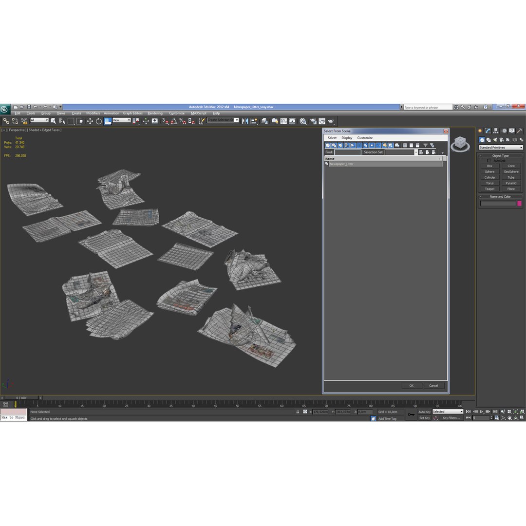
Task: Click the Use Pivot Point Center icon
Action: [135, 121]
